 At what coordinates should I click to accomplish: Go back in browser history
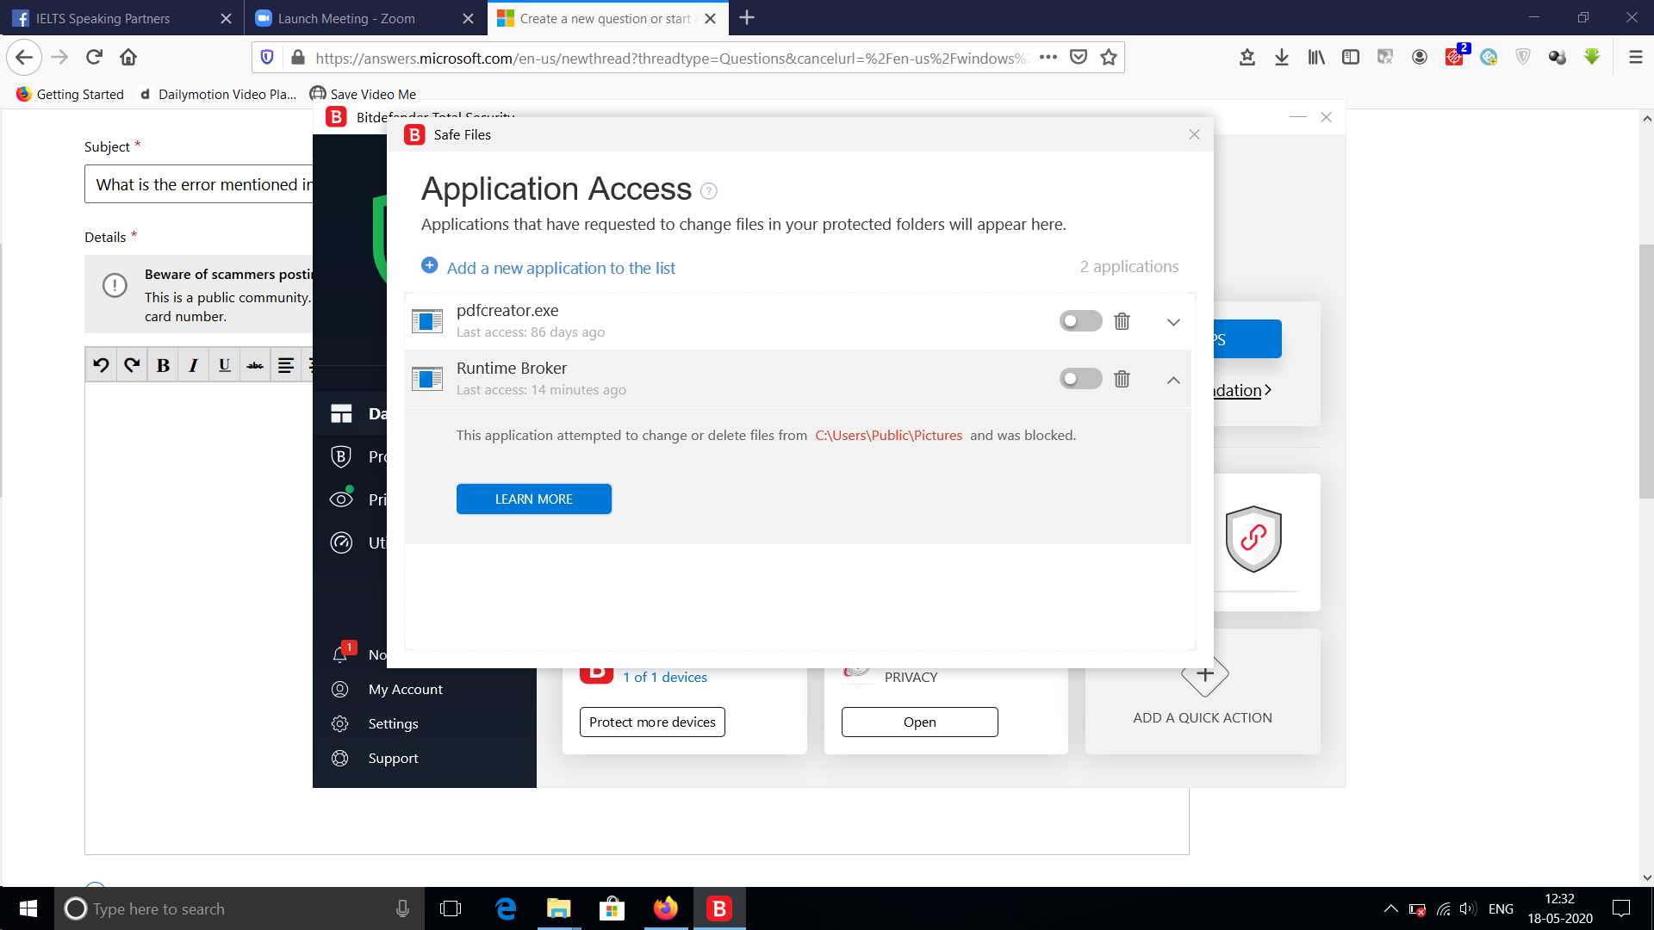24,58
